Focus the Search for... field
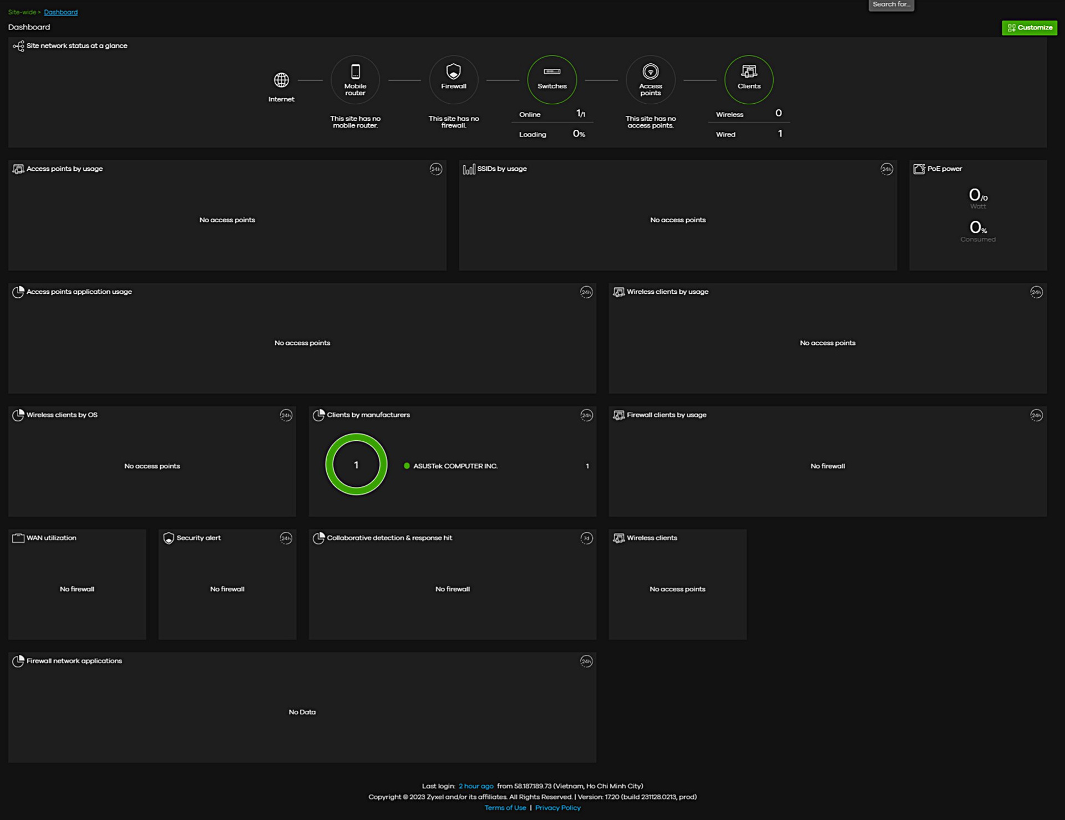This screenshot has width=1065, height=820. [891, 5]
